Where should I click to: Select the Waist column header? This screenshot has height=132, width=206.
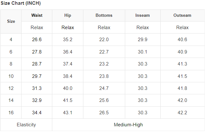click(37, 15)
